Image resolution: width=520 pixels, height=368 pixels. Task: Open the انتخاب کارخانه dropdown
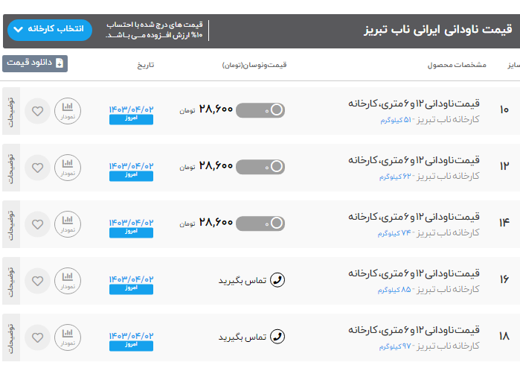click(50, 30)
